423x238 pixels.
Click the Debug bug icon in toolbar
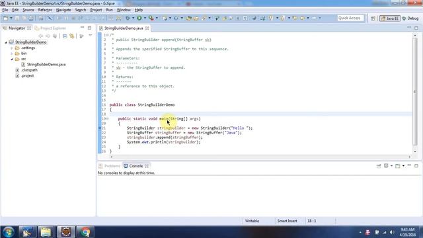(128, 18)
